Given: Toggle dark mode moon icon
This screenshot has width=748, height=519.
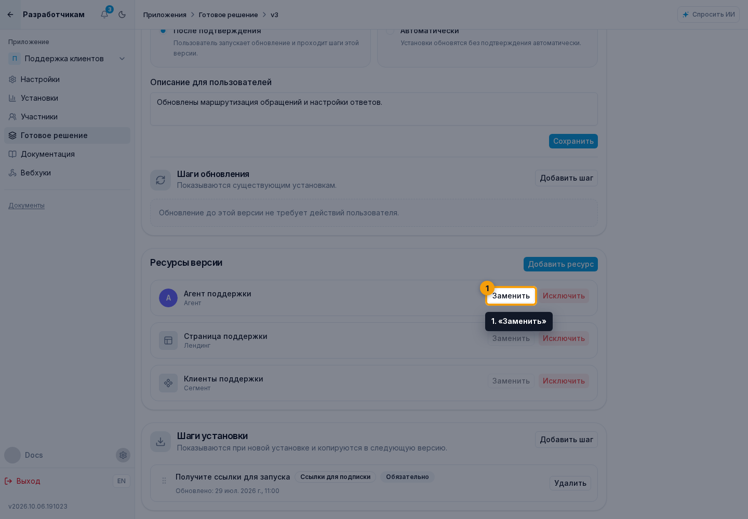Looking at the screenshot, I should (x=122, y=15).
